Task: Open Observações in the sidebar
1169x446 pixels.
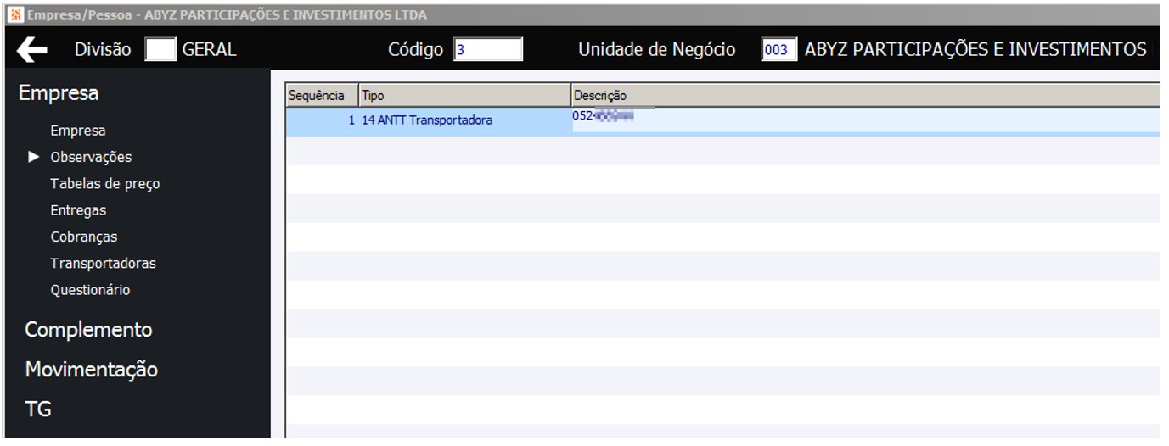Action: pos(91,157)
